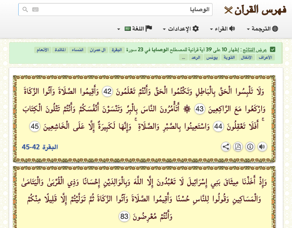This screenshot has height=228, width=292.
Task: Click verse number marker 43
Action: coord(200,109)
